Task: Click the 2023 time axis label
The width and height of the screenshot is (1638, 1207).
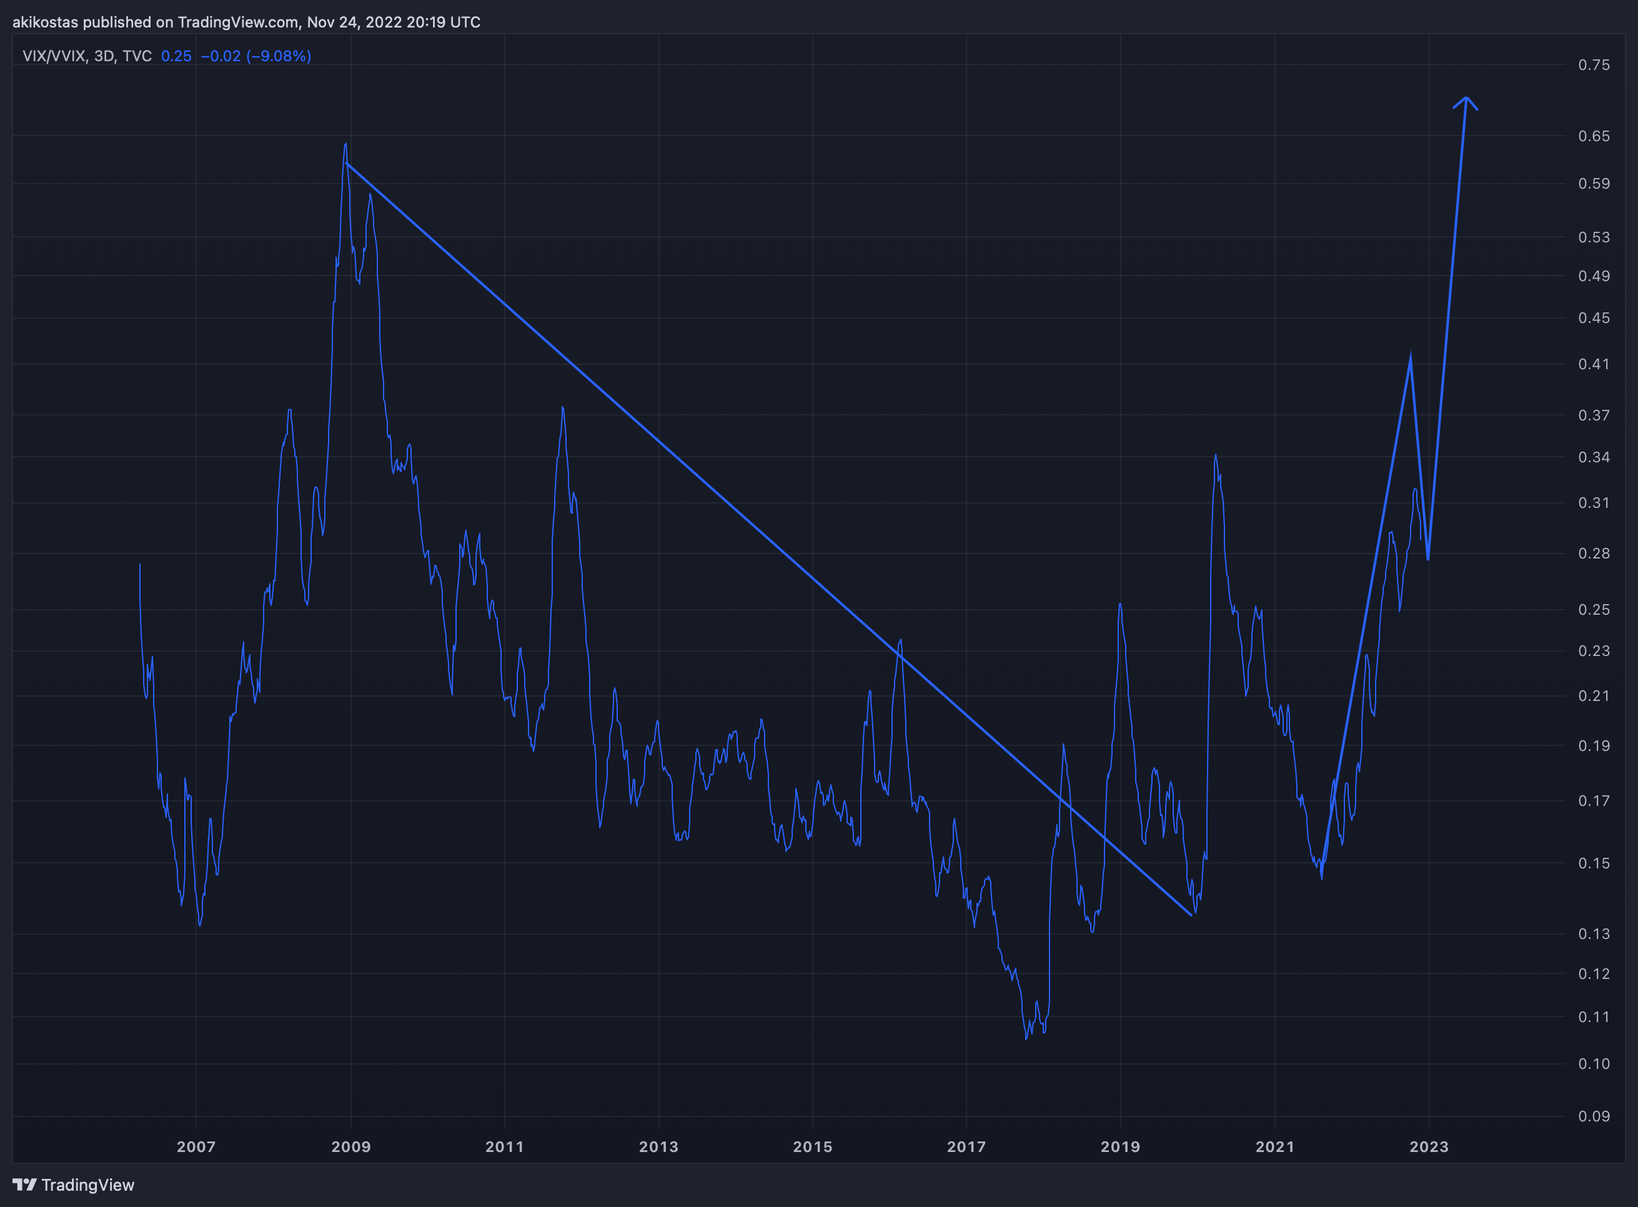Action: tap(1429, 1146)
